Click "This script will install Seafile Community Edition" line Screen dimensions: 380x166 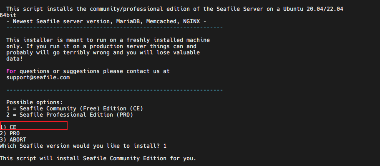pos(98,158)
